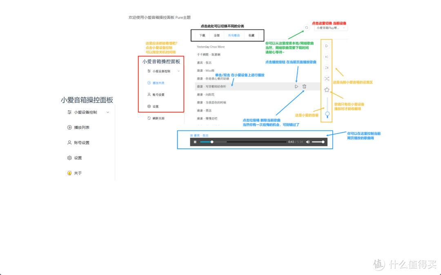Image resolution: width=441 pixels, height=275 pixels.
Task: Open the 小爱音箱Play device dropdown
Action: coord(332,27)
